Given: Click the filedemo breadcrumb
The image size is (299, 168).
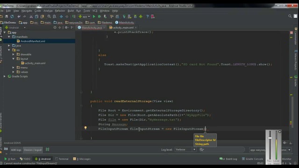Looking at the screenshot, I should point(105,22).
